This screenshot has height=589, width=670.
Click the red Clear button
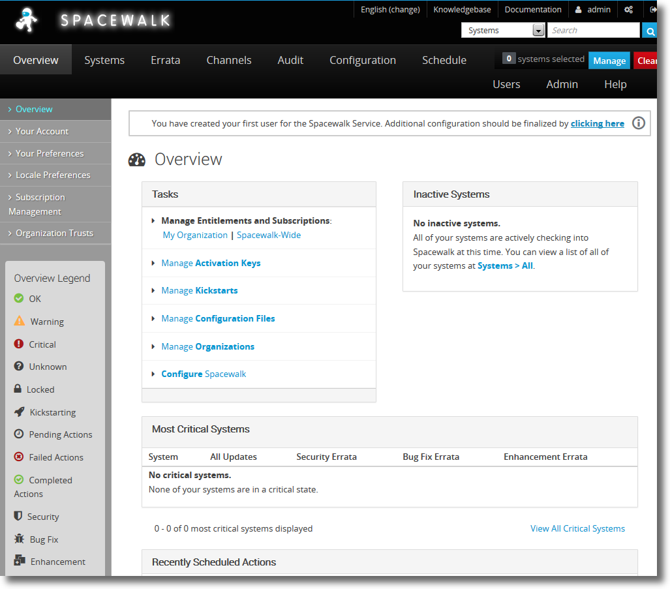pos(646,61)
